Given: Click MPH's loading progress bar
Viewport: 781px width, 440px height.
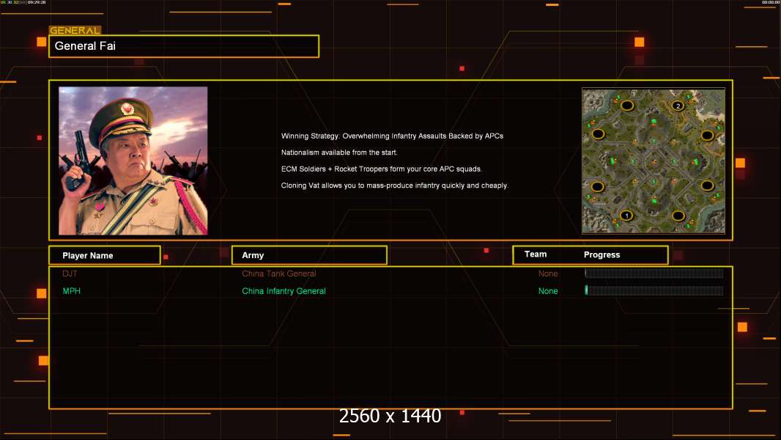Looking at the screenshot, I should [654, 291].
